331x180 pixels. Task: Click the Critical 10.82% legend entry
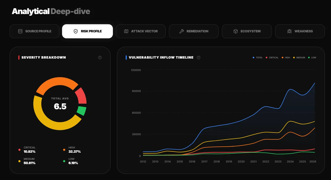coord(27,150)
